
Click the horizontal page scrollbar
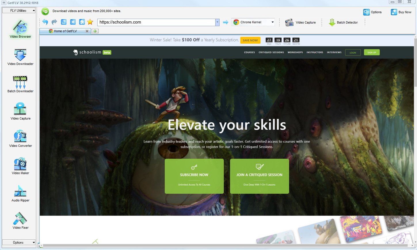pyautogui.click(x=225, y=245)
